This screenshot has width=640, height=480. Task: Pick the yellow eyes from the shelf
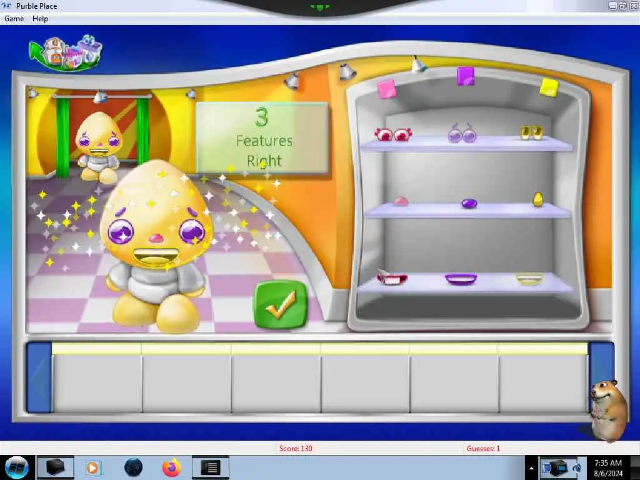click(531, 132)
